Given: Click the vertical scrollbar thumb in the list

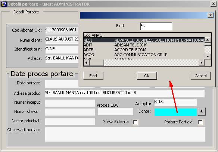Looking at the screenshot, I should coord(208,44).
